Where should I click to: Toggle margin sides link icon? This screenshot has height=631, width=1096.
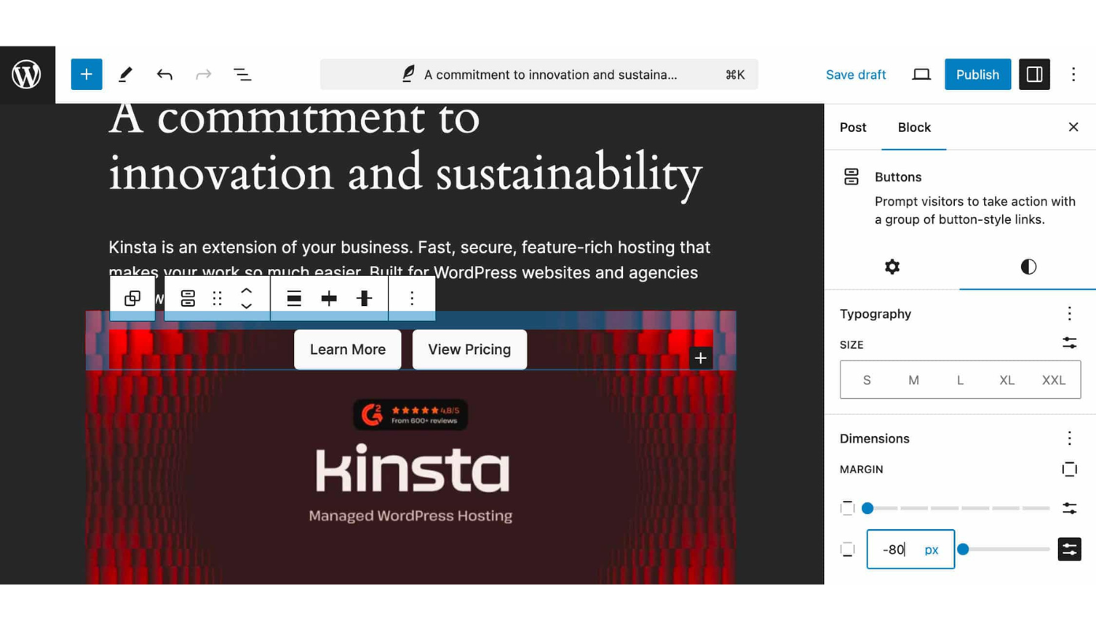pos(1069,469)
